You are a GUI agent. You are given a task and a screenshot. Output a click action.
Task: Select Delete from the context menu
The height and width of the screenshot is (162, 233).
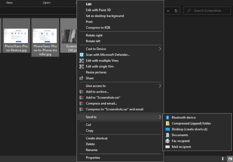[x=120, y=144]
